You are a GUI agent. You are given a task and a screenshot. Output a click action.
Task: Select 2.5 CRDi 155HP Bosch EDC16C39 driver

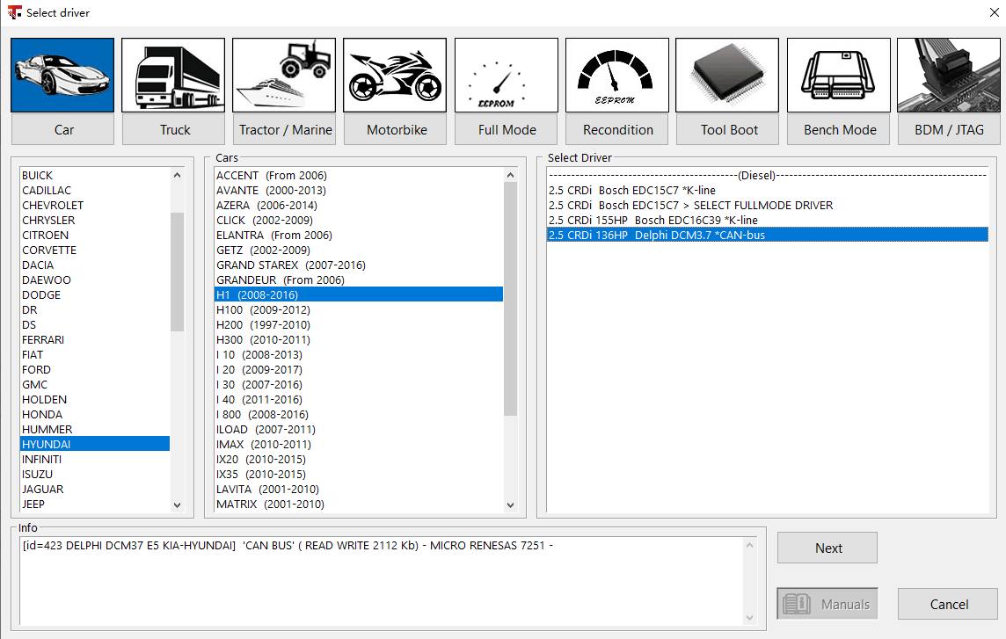pyautogui.click(x=768, y=220)
